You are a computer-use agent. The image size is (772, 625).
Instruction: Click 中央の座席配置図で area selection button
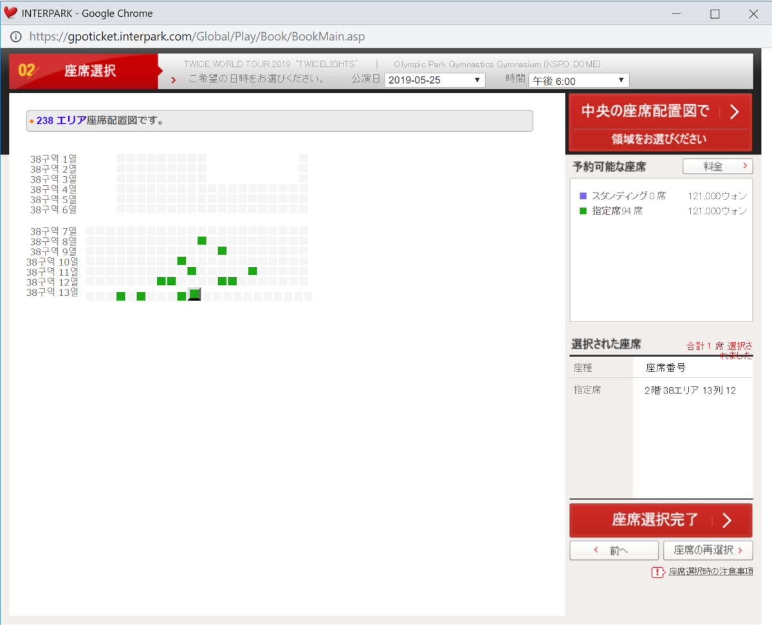click(661, 122)
